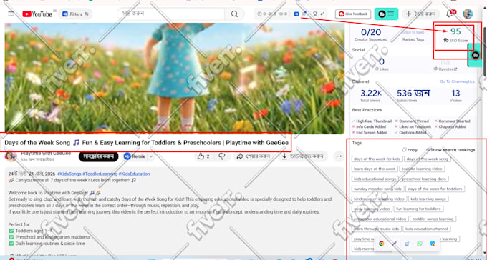Like the video with thumbs up
Image resolution: width=487 pixels, height=260 pixels.
point(203,156)
